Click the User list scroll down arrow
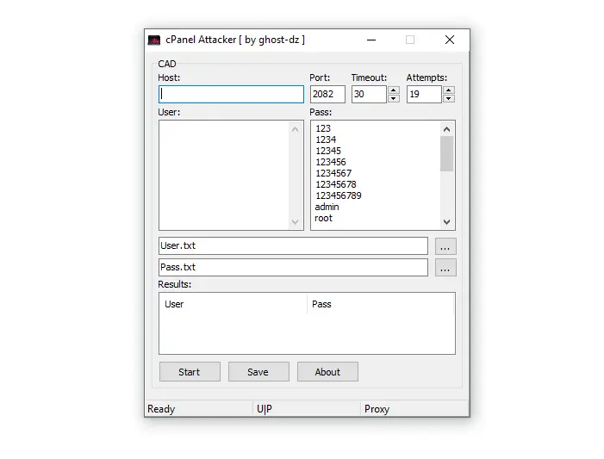 coord(295,222)
